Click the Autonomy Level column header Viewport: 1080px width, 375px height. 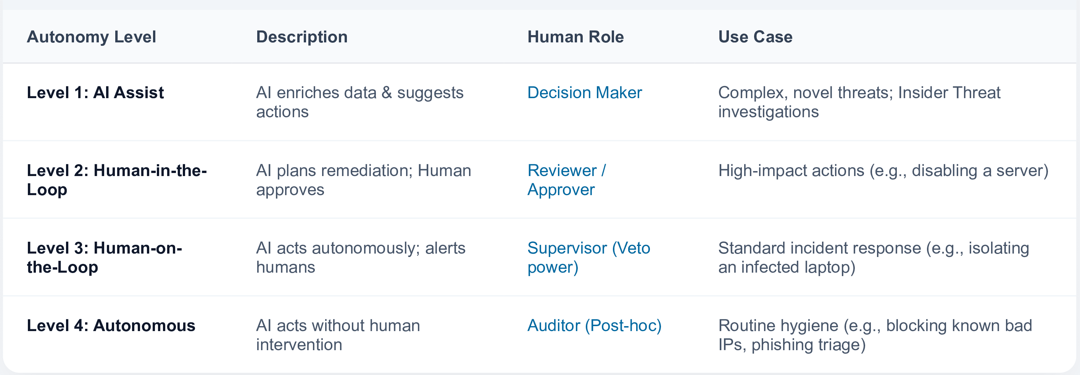tap(91, 37)
